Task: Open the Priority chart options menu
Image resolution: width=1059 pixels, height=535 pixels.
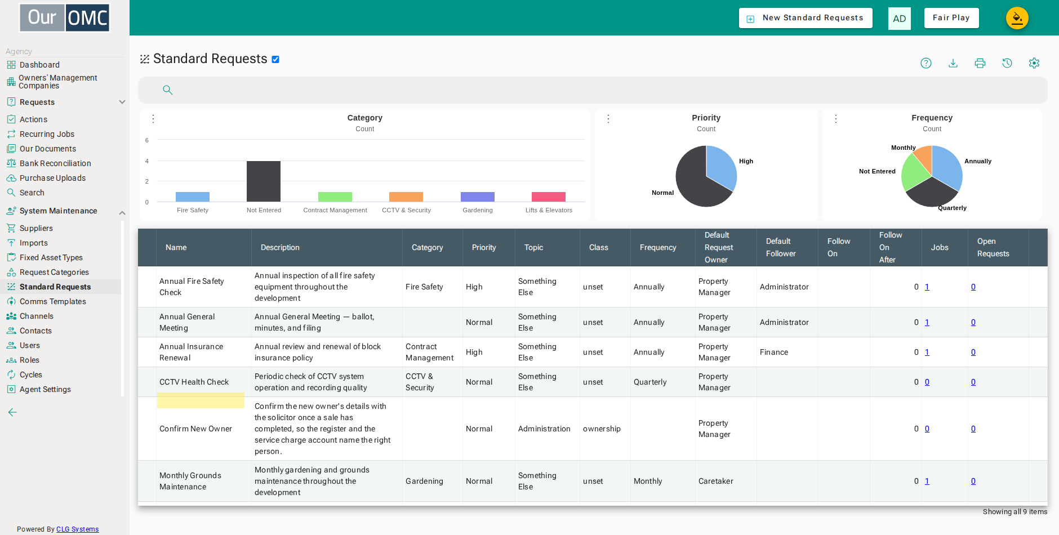Action: (x=608, y=119)
